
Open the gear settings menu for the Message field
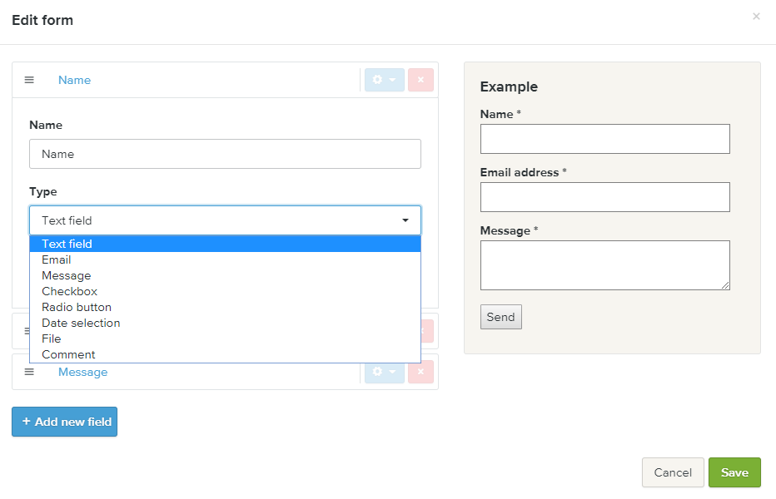pos(384,372)
